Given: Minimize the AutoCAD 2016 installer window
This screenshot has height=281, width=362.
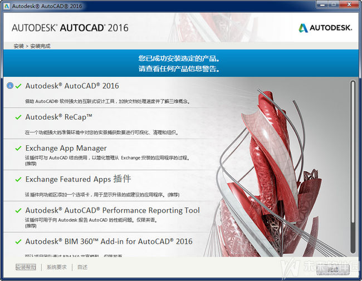Looking at the screenshot, I should pyautogui.click(x=322, y=5).
